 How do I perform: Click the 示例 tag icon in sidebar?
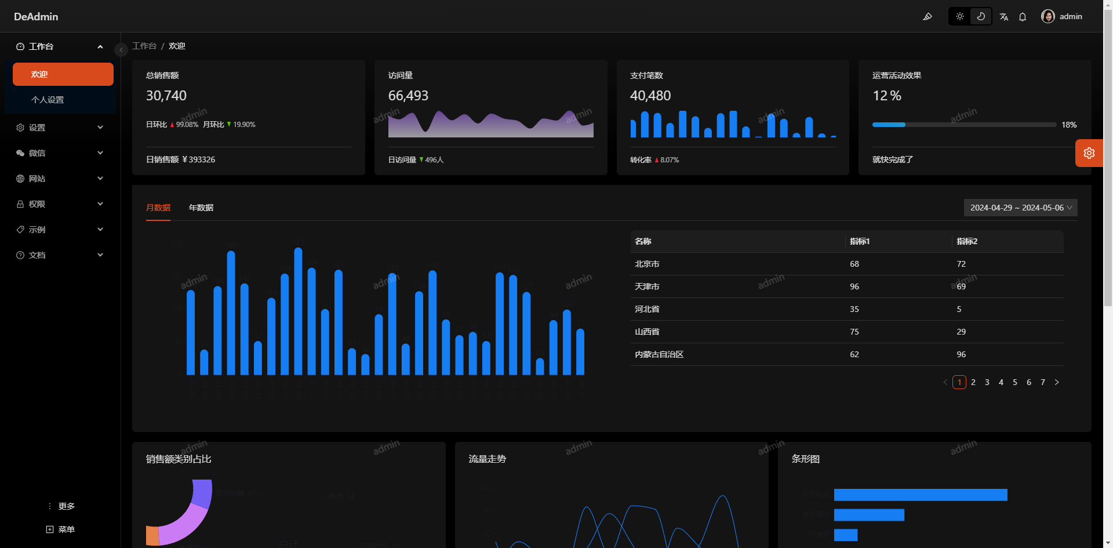coord(20,230)
